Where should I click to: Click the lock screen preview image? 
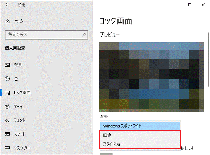tap(152, 77)
